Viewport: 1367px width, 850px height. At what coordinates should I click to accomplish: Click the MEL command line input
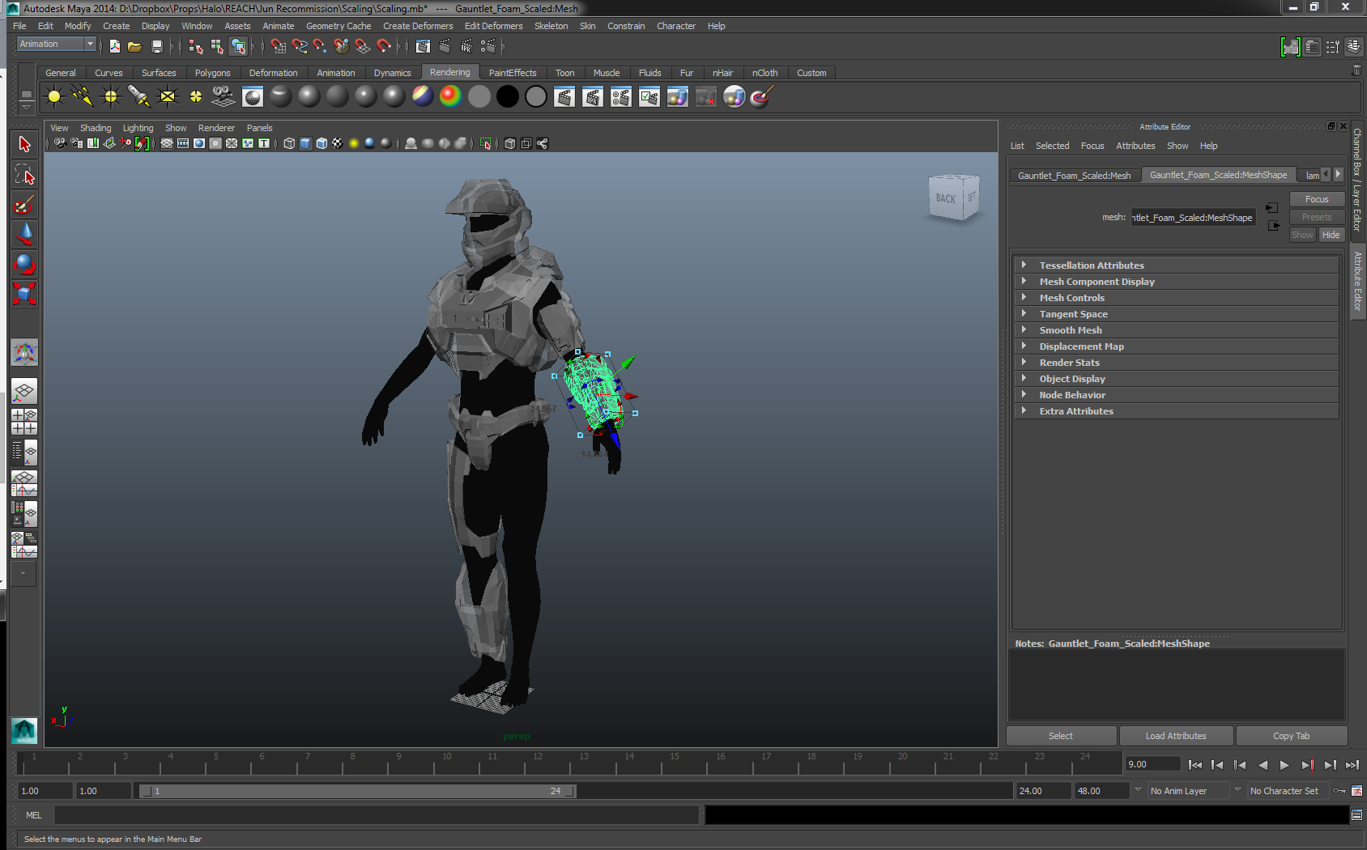point(377,815)
